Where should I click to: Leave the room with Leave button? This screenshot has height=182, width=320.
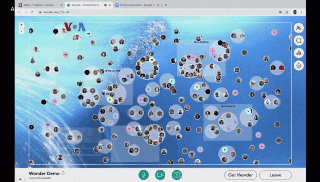pyautogui.click(x=275, y=175)
